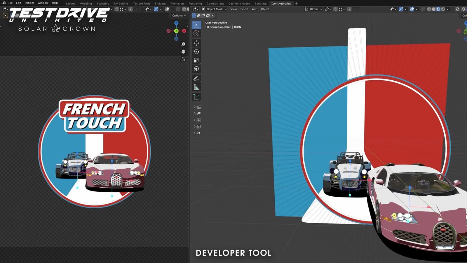Viewport: 467px width, 263px height.
Task: Click the '(1) Scene Collection | ICON' label
Action: coord(223,27)
